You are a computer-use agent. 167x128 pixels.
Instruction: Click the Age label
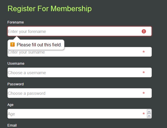(10, 105)
